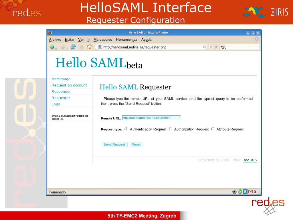Click the Remote URL input field

151,118
